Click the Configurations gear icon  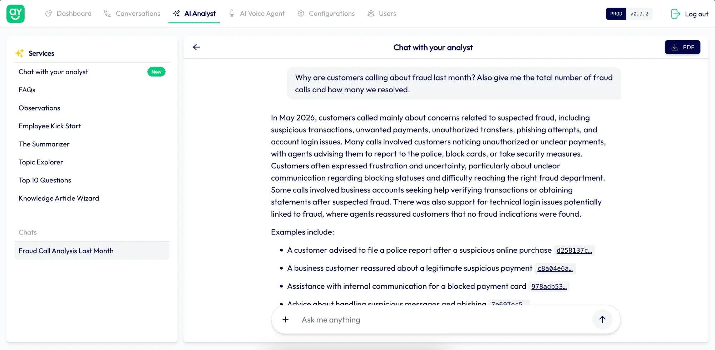[301, 14]
